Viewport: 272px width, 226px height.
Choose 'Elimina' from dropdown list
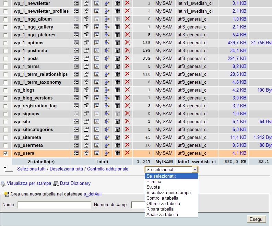tap(172, 182)
